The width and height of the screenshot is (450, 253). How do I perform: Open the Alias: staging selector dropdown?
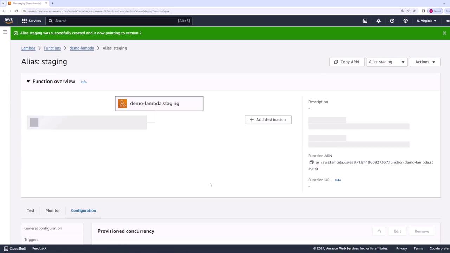(x=387, y=62)
